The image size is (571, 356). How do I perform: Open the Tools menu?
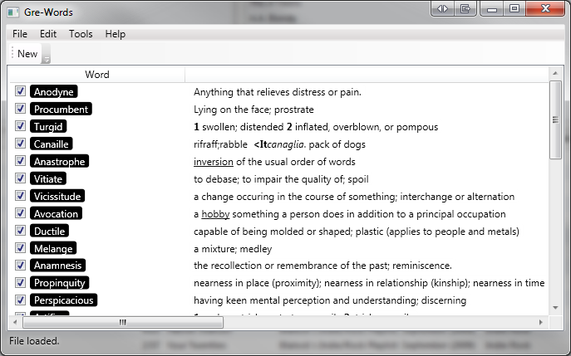pyautogui.click(x=81, y=34)
